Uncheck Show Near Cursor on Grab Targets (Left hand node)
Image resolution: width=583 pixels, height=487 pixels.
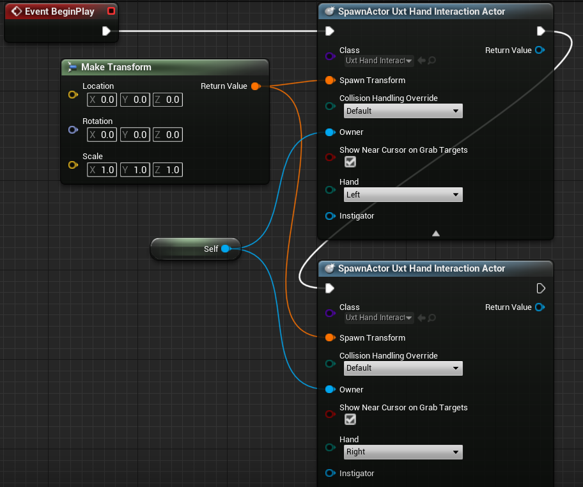(x=350, y=162)
